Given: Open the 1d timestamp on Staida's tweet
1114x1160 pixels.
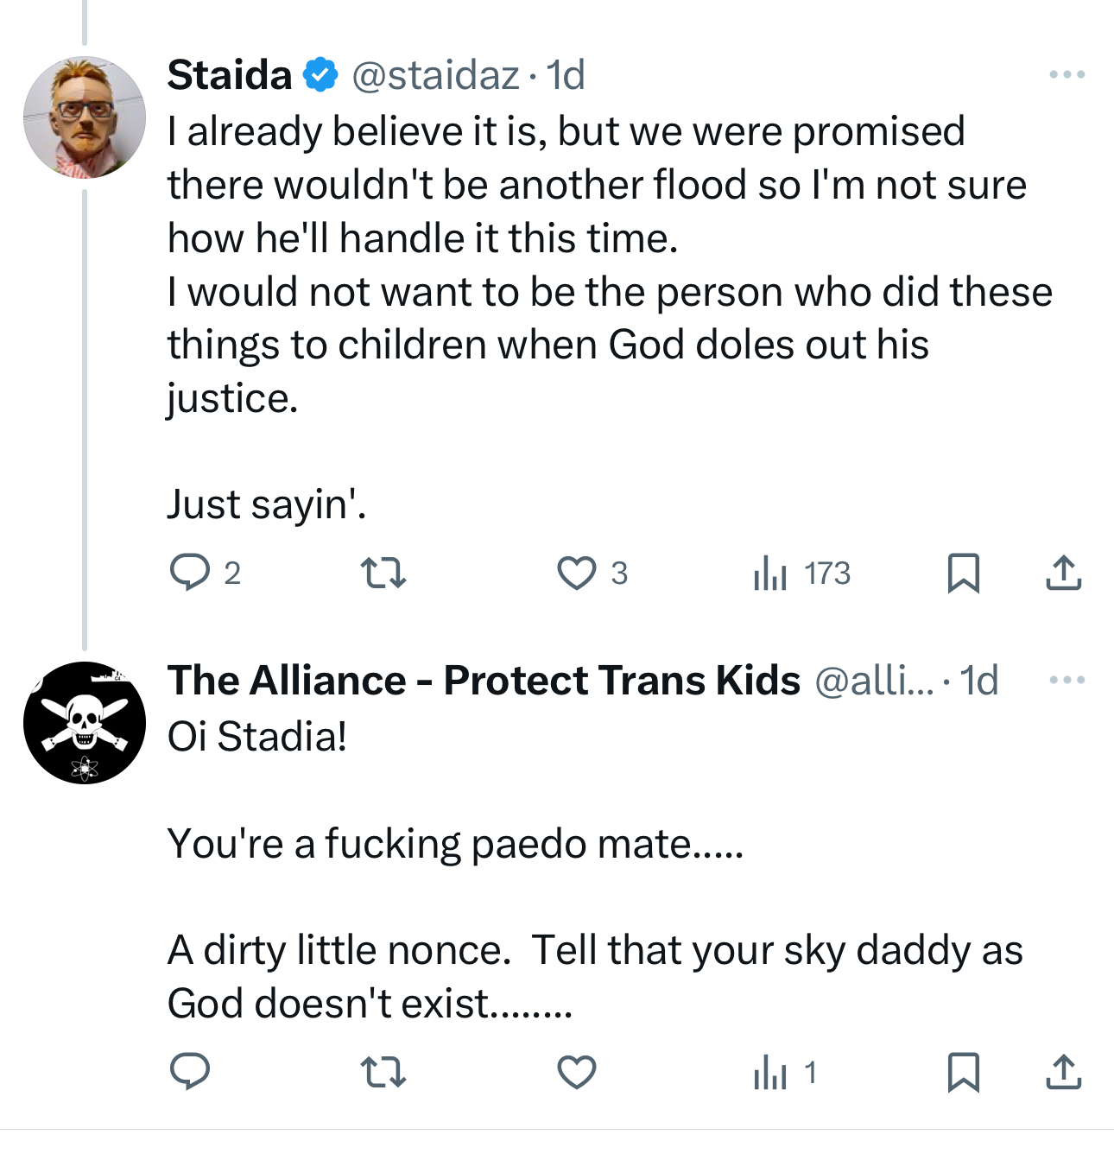Looking at the screenshot, I should (566, 75).
